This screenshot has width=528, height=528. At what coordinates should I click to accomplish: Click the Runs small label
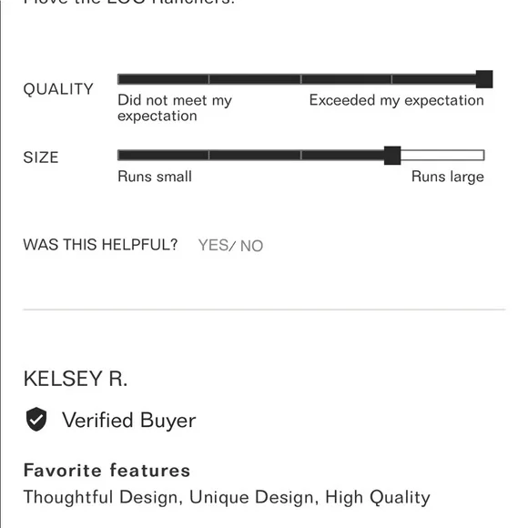(x=155, y=177)
